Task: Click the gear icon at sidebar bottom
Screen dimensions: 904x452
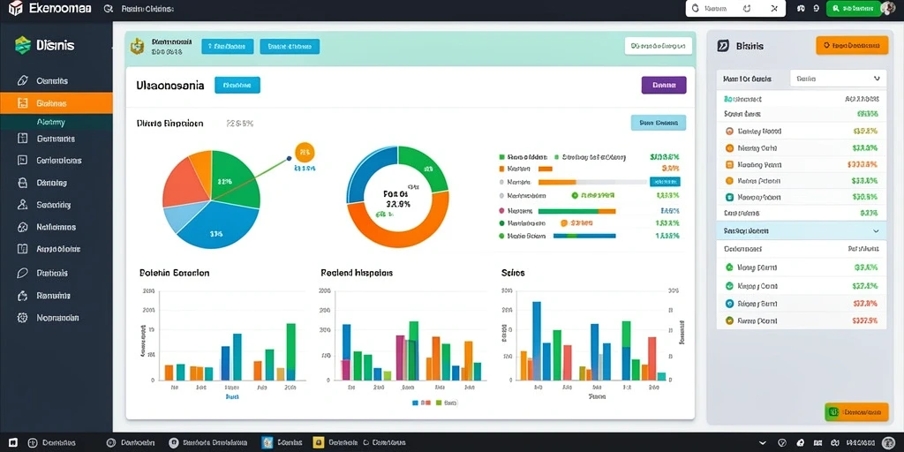Action: 22,318
